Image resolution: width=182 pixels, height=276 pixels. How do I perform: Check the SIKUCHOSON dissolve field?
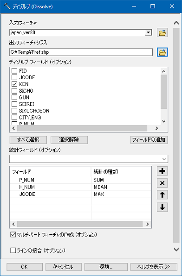(x=14, y=111)
